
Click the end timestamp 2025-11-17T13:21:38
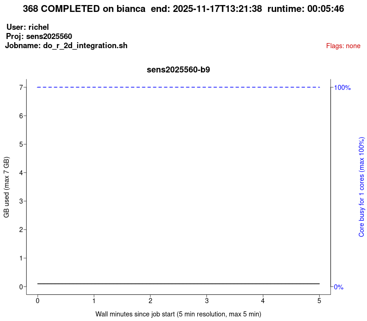[219, 9]
